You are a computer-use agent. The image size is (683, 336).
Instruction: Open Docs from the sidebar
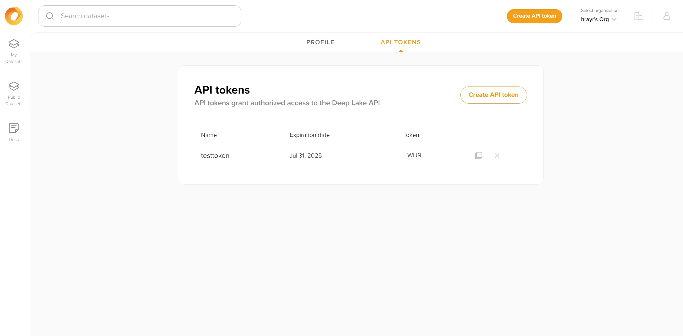pos(14,132)
